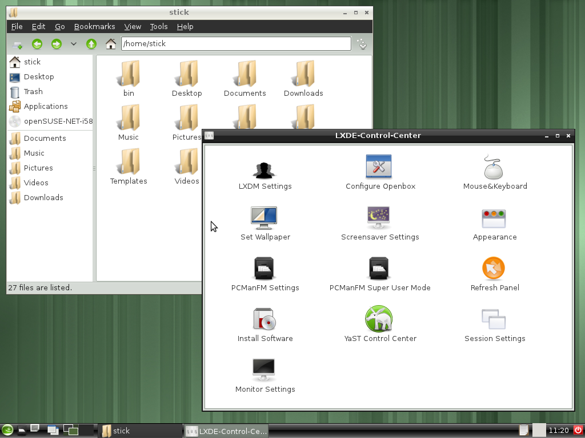Launch YaST Control Center
The height and width of the screenshot is (438, 585).
click(x=379, y=319)
